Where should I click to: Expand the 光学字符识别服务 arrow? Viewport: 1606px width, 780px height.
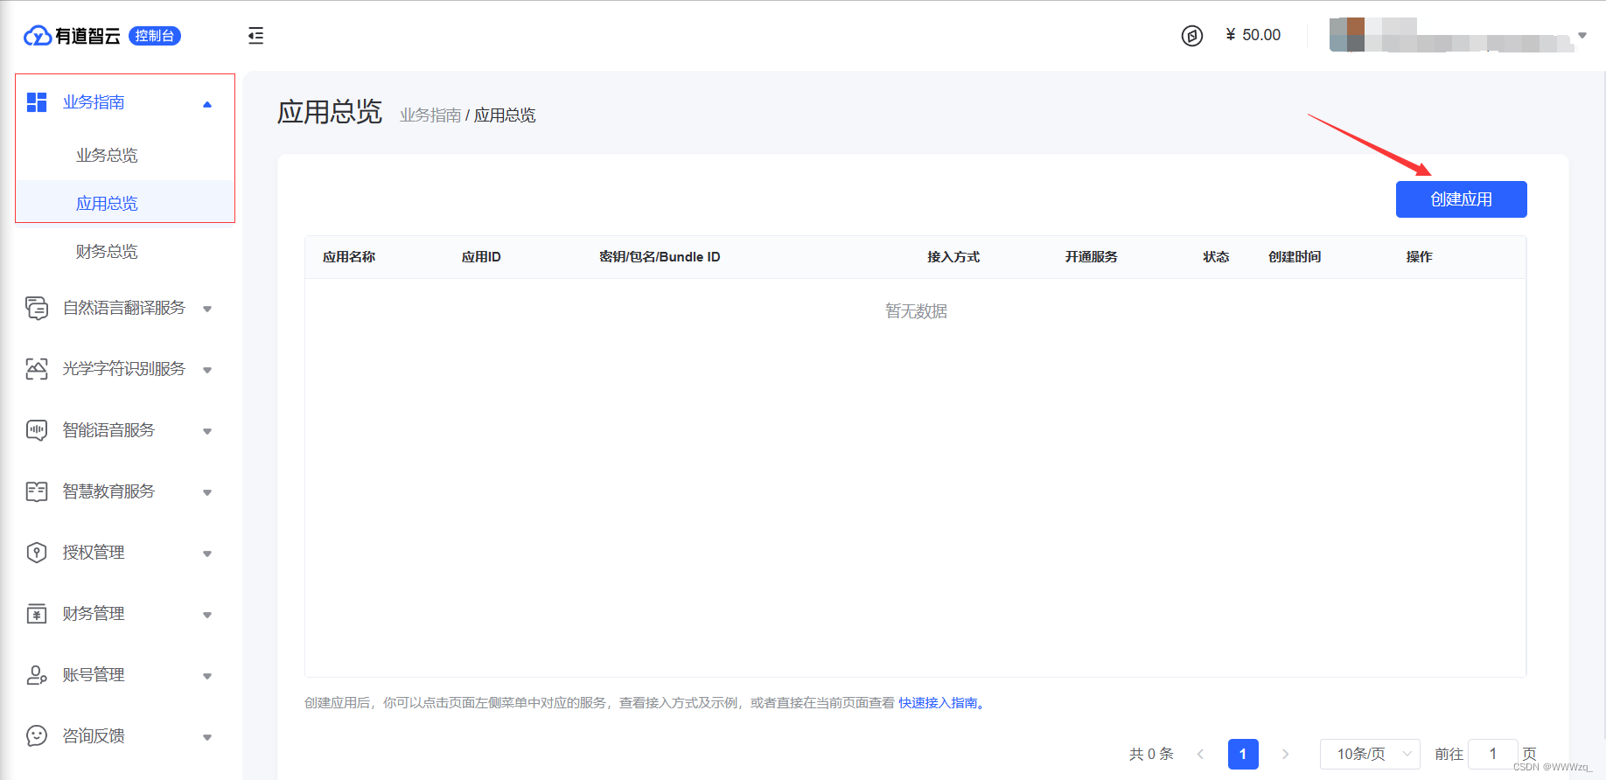(x=207, y=370)
